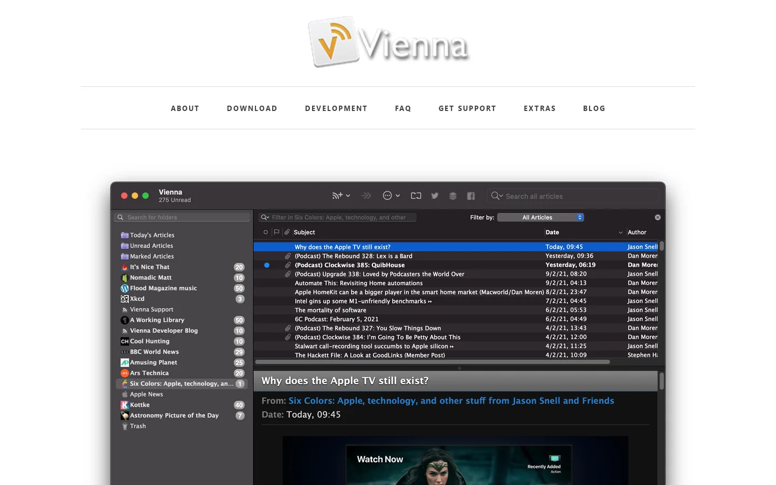Screen dimensions: 776x485
Task: Clear the filter bar with its close button
Action: click(x=657, y=217)
